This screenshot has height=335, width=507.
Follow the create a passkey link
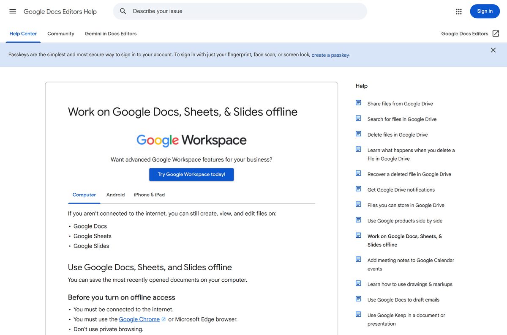coord(330,55)
